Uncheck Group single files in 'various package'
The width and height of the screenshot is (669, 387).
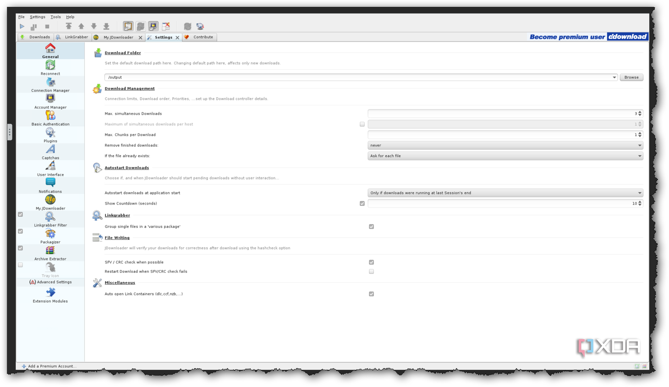pyautogui.click(x=371, y=227)
